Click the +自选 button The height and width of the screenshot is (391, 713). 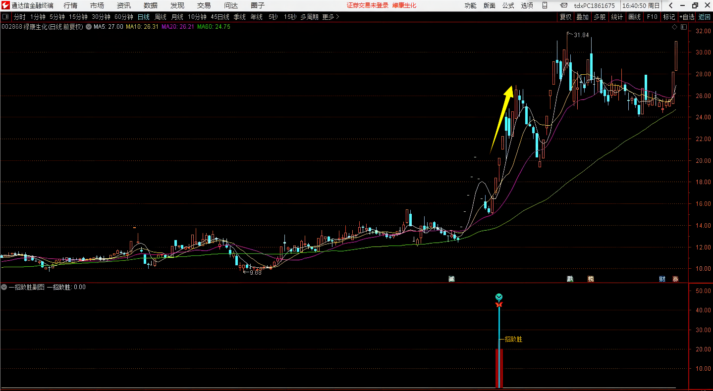point(687,17)
